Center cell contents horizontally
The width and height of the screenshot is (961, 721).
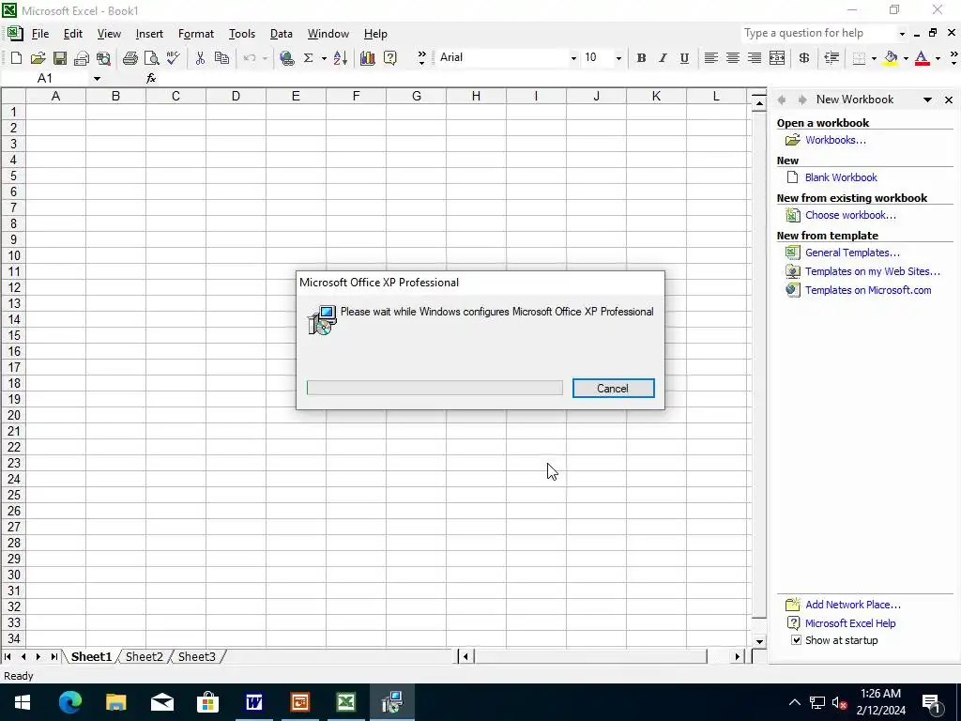coord(732,57)
